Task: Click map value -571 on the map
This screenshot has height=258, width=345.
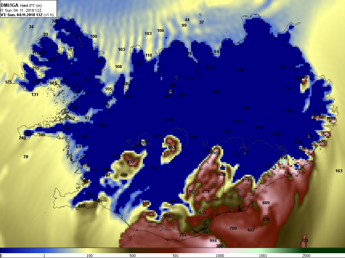Action: tap(189, 78)
